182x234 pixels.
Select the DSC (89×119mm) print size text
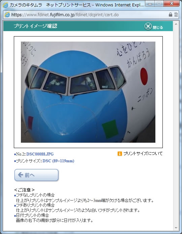click(x=58, y=161)
